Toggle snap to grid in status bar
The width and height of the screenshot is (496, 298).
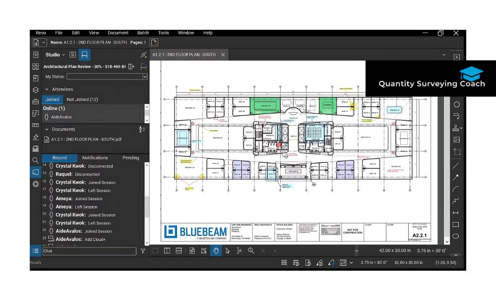pos(296,263)
